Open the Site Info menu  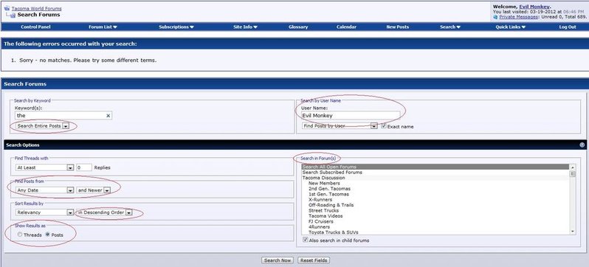click(245, 27)
